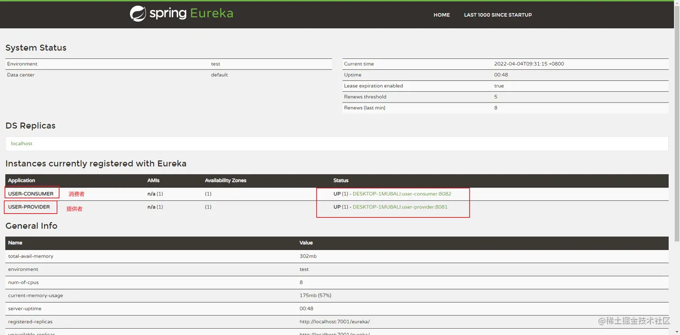Select the USER-CONSUMER application cell

click(x=31, y=194)
